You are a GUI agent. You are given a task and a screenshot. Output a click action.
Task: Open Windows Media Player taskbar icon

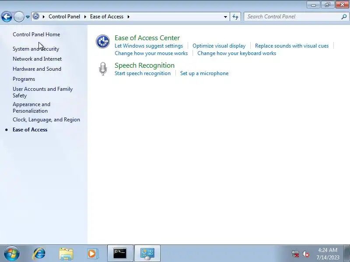pos(92,254)
